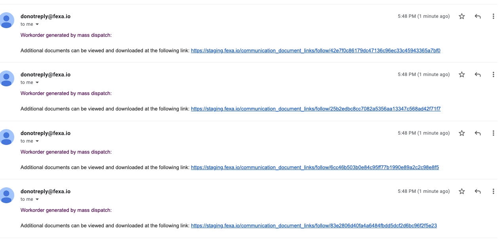The width and height of the screenshot is (499, 240).
Task: Reply to the third email message
Action: click(x=478, y=133)
